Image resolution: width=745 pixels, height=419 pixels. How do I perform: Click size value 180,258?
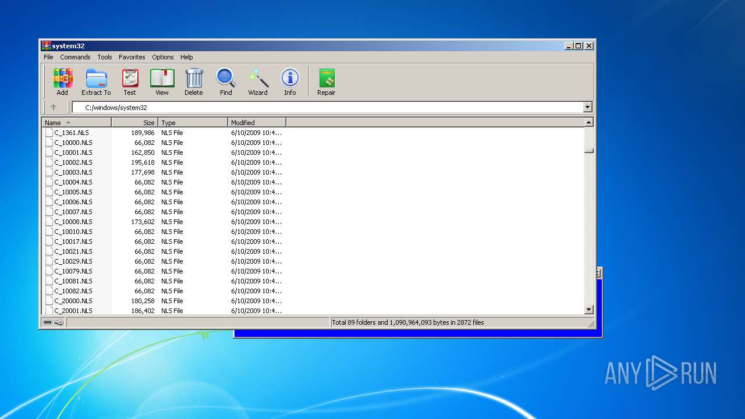click(x=143, y=301)
